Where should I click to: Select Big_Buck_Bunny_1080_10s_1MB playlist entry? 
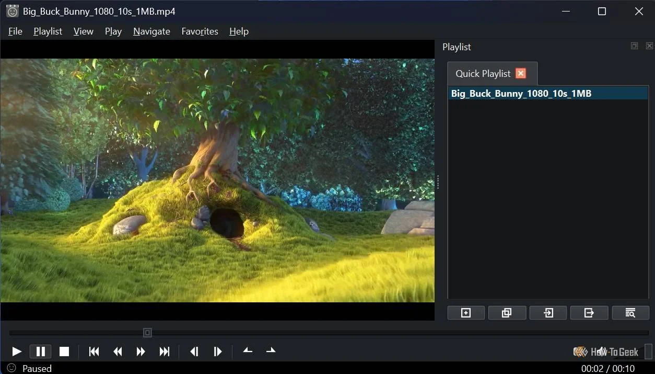click(x=548, y=94)
